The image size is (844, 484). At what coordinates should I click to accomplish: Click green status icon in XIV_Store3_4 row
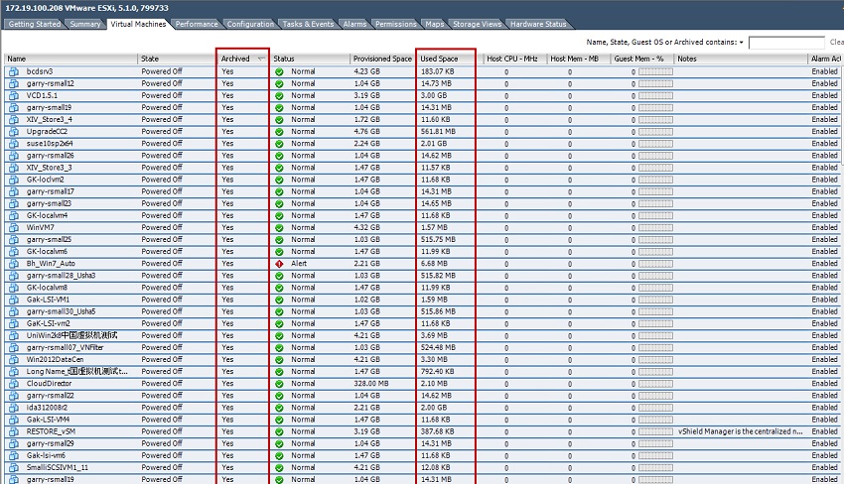tap(279, 120)
